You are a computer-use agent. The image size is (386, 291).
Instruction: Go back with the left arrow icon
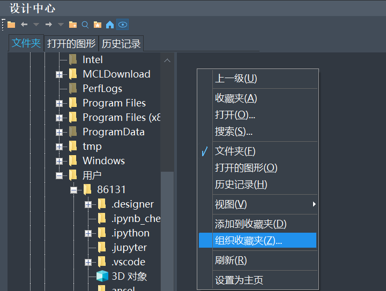(x=24, y=25)
